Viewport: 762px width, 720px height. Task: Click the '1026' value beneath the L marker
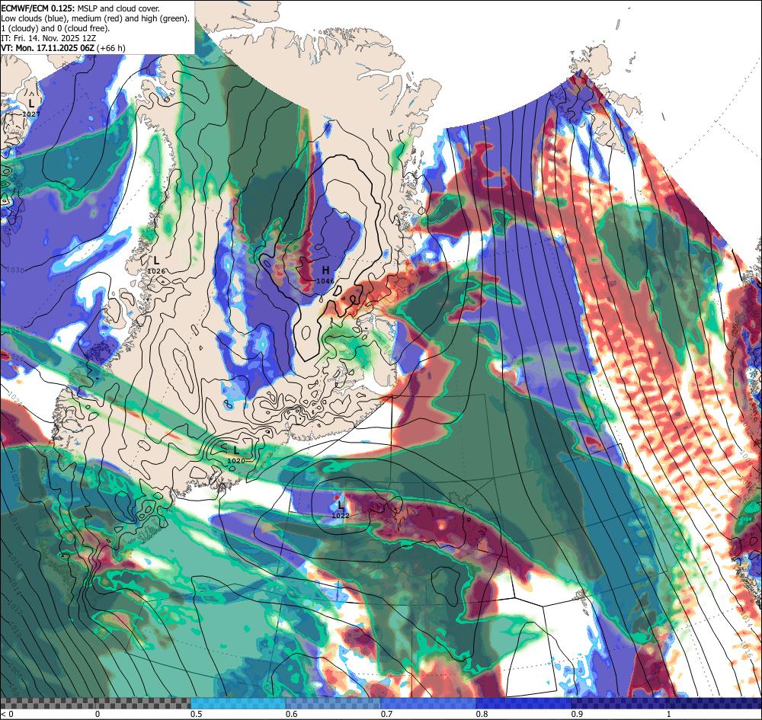tap(156, 270)
